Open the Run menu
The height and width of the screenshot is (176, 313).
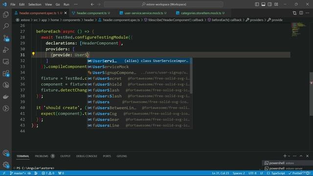pos(67,4)
